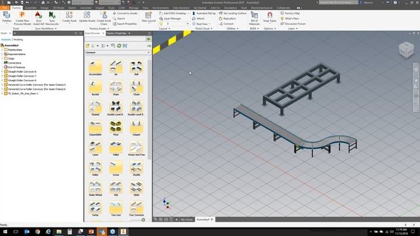Select the Connections tree item
This screenshot has width=420, height=236.
(12, 63)
